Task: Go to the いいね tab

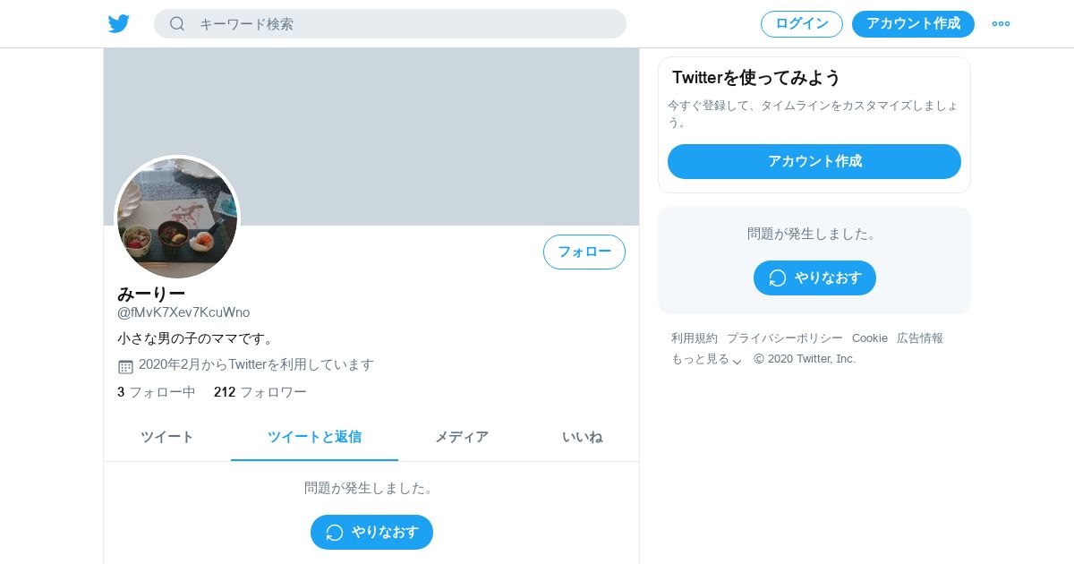Action: click(x=582, y=437)
